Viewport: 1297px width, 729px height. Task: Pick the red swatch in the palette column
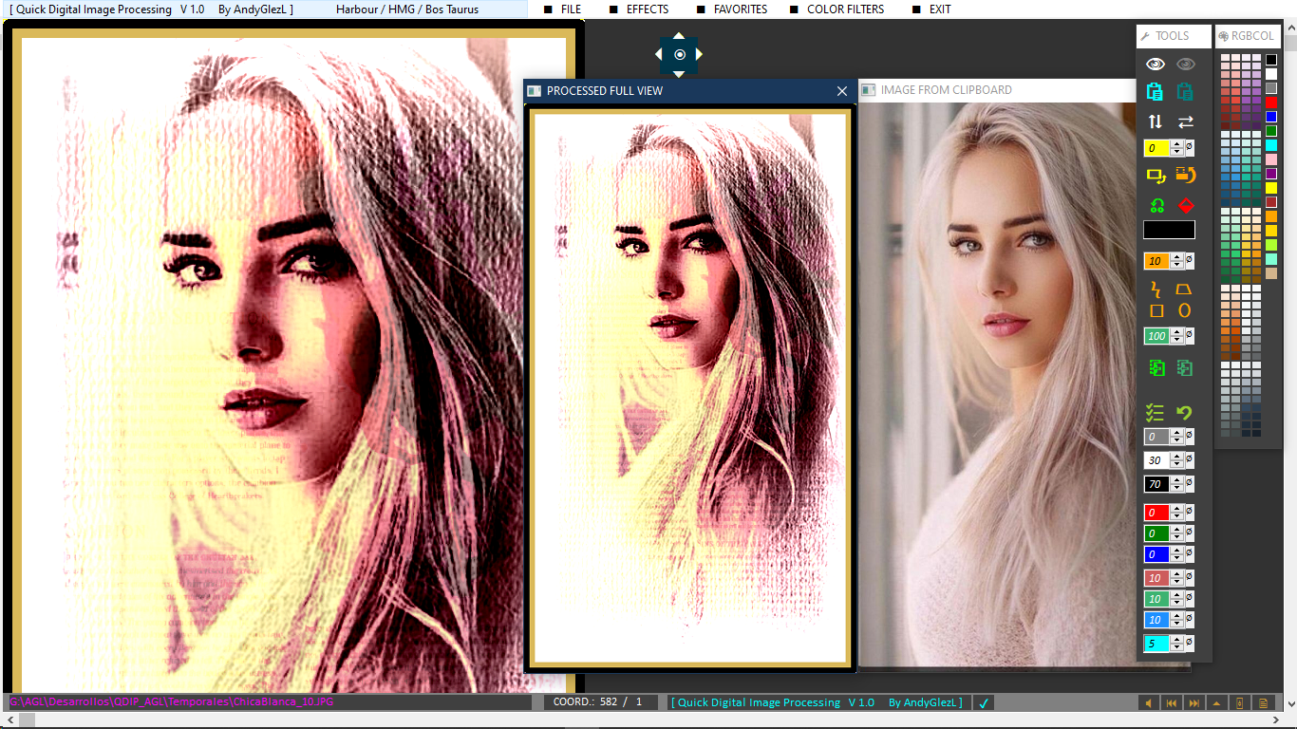[x=1271, y=103]
